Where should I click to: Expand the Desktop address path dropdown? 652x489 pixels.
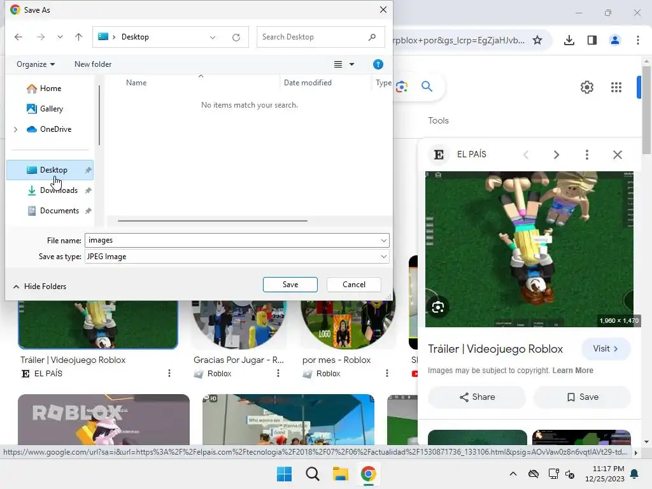point(213,38)
